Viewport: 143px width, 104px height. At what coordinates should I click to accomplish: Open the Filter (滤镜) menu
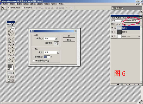(x=40, y=4)
